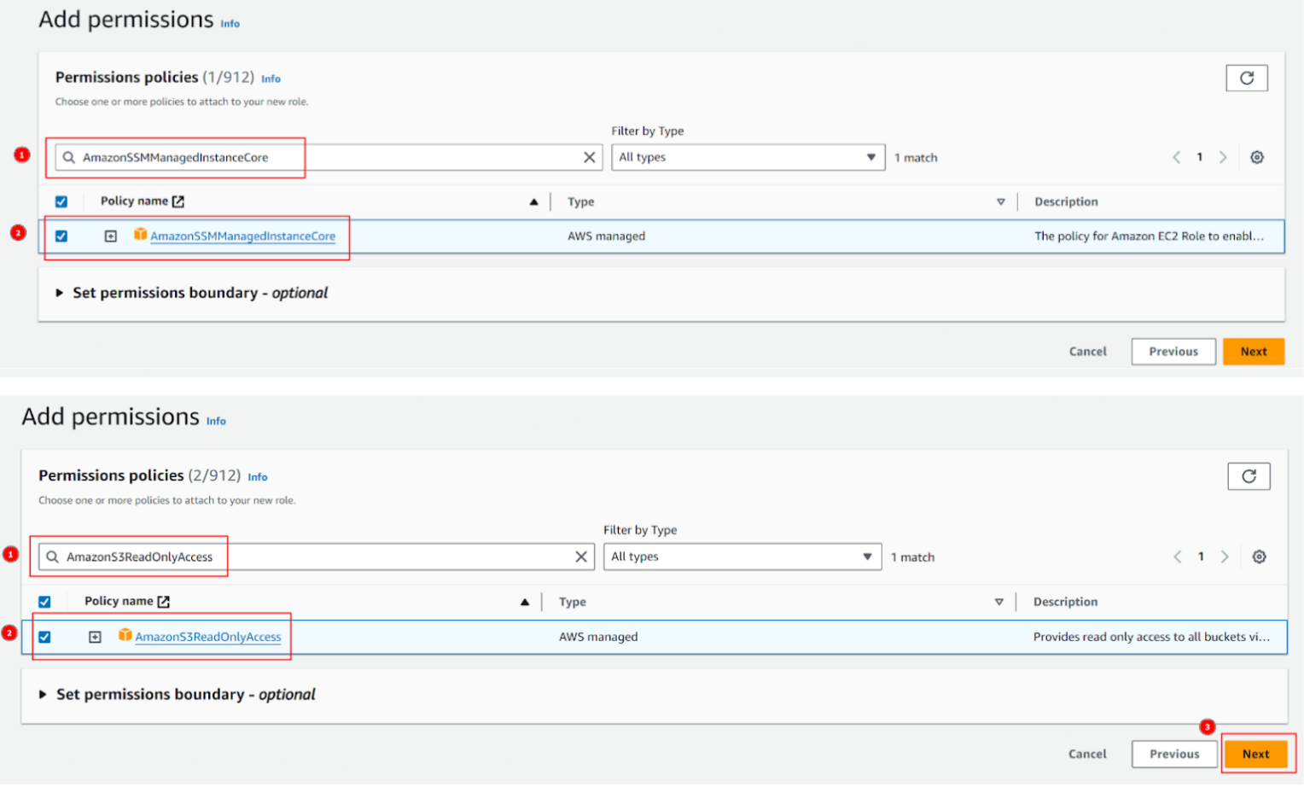Screen dimensions: 1304x787
Task: Sort by Policy name in the top table
Action: (x=533, y=202)
